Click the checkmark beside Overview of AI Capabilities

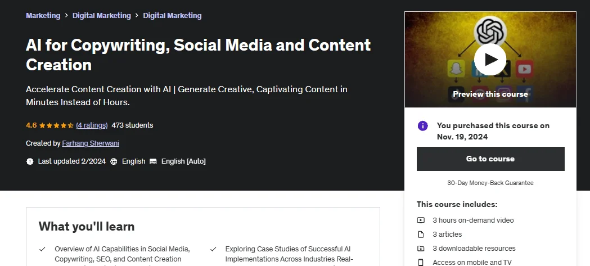click(x=42, y=249)
